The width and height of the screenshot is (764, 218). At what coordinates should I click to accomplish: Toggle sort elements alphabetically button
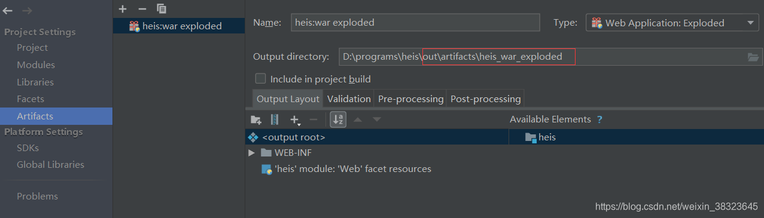(339, 119)
